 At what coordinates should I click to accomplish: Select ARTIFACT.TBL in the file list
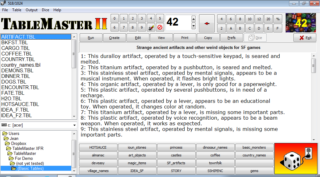point(36,37)
